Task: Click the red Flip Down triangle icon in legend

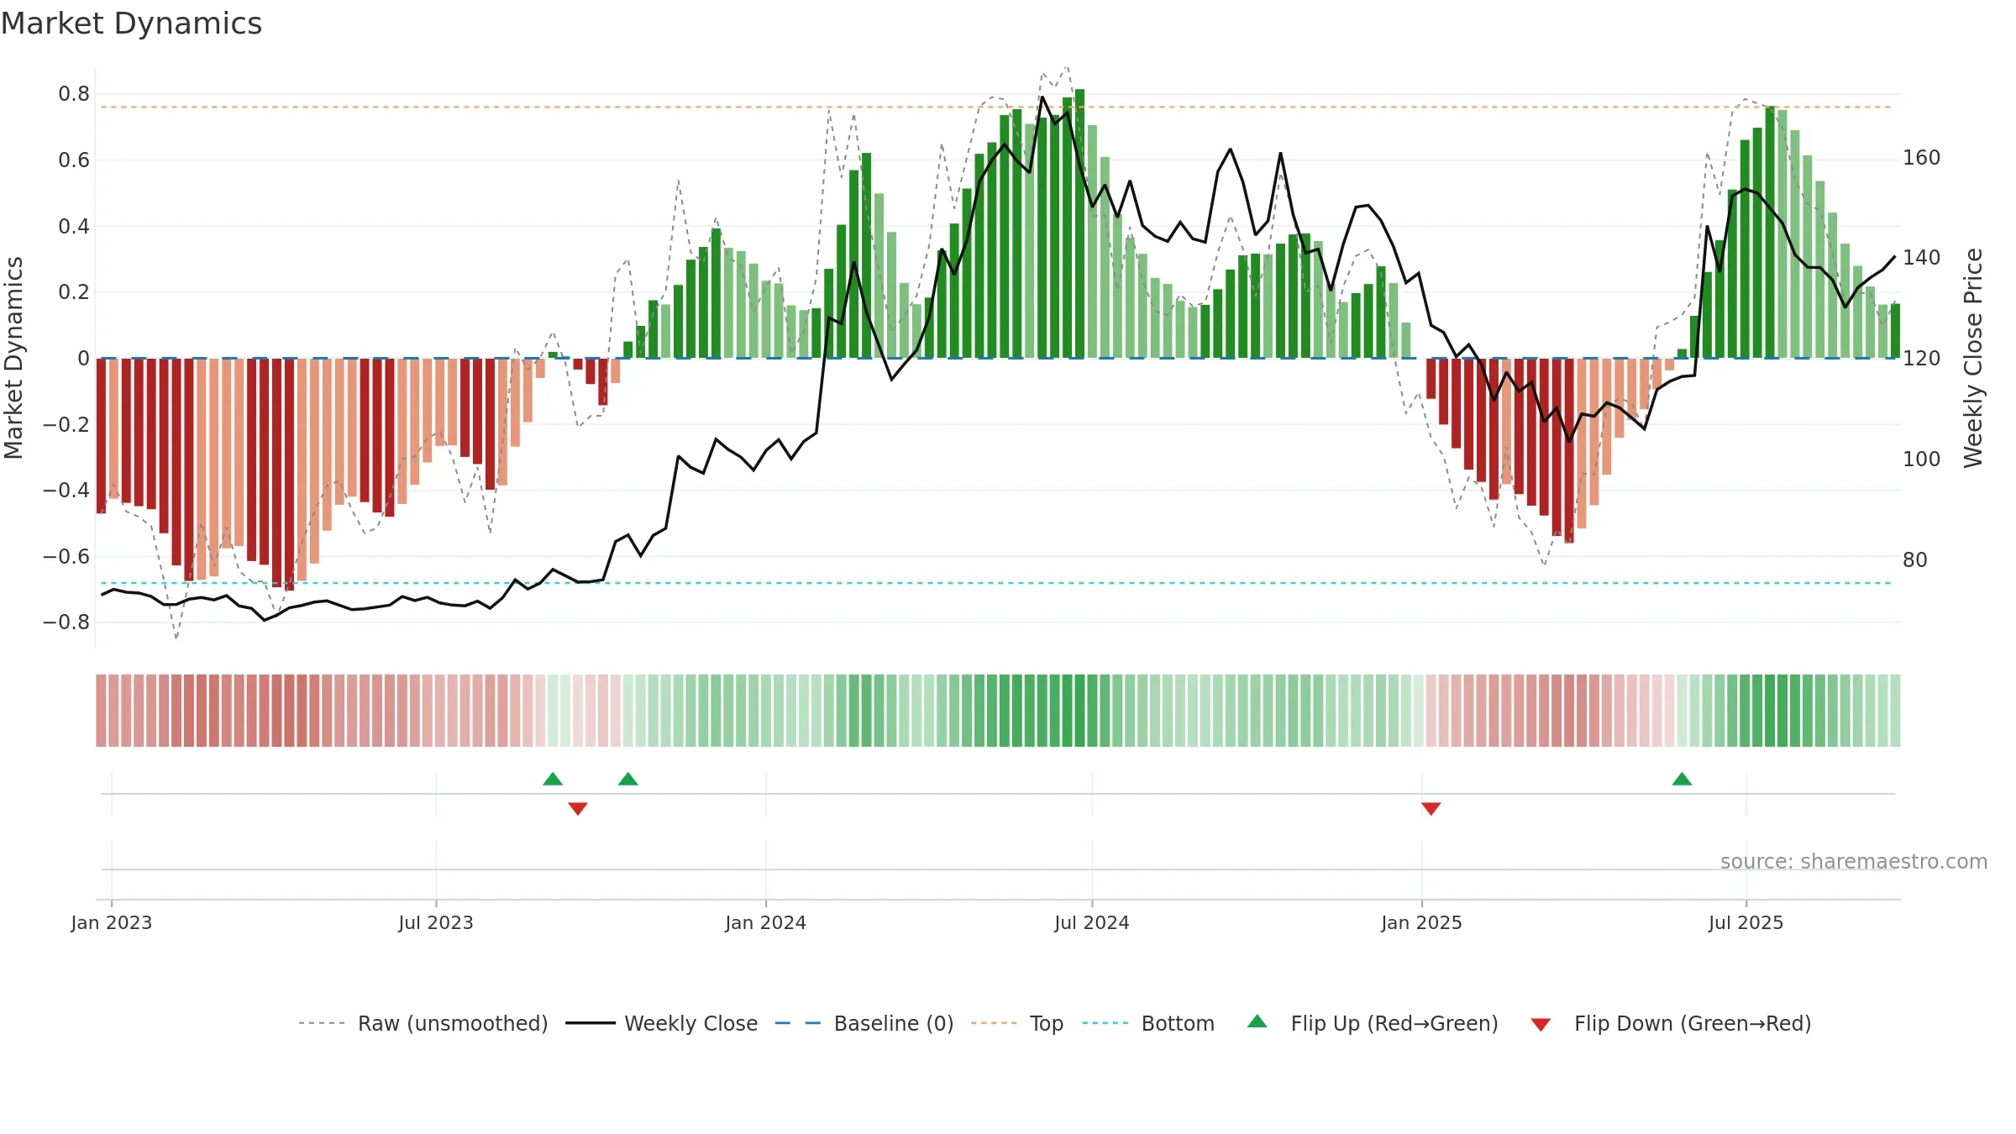Action: point(1541,1025)
